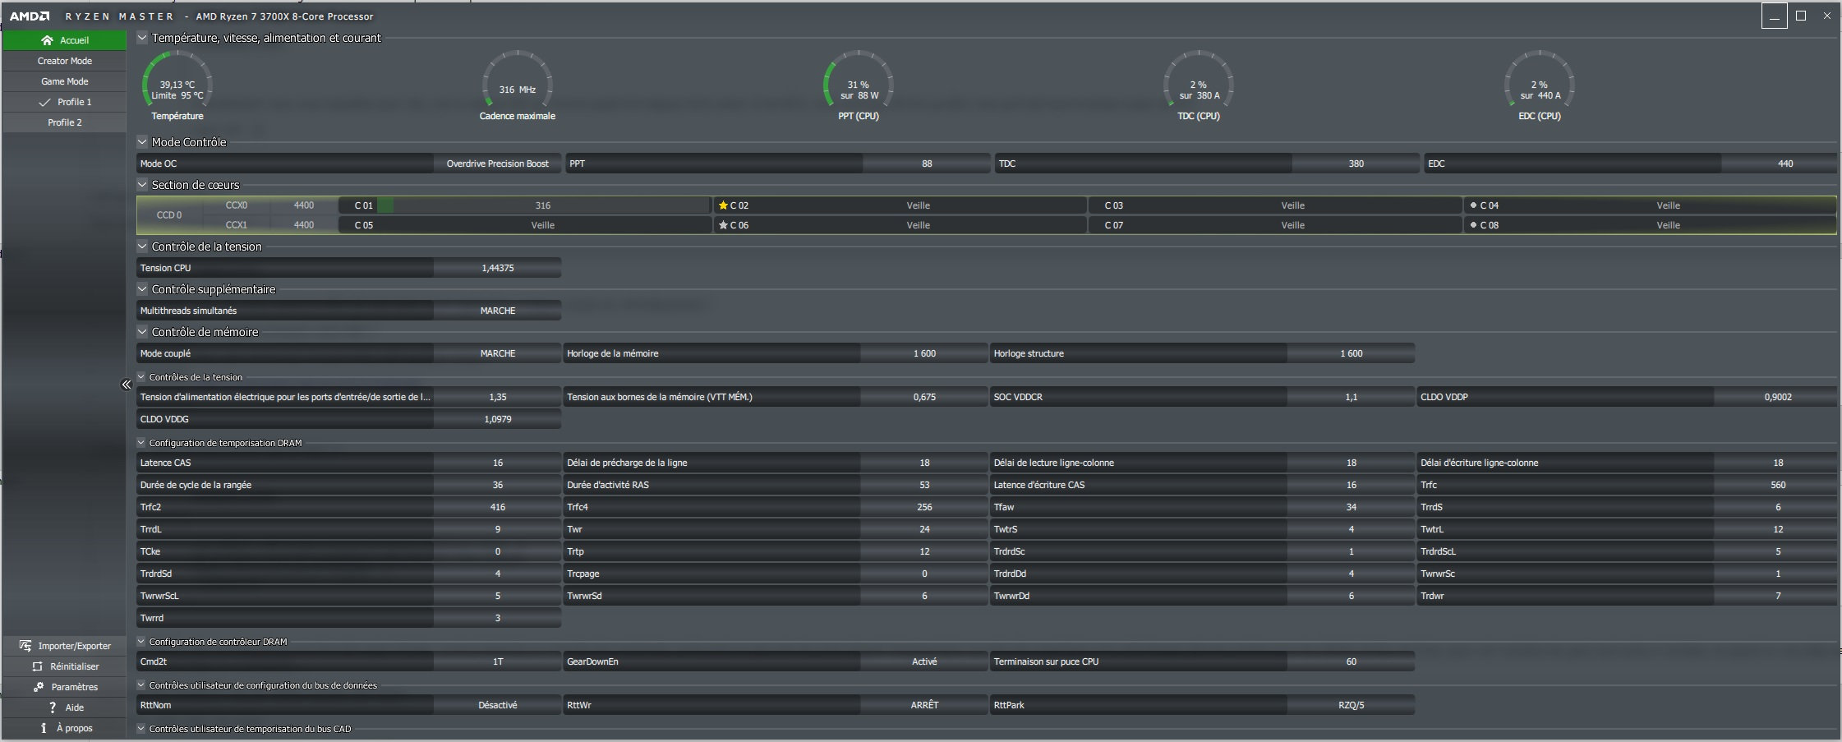The image size is (1842, 742).
Task: Toggle Mode couplé MARCHE setting
Action: pyautogui.click(x=497, y=353)
